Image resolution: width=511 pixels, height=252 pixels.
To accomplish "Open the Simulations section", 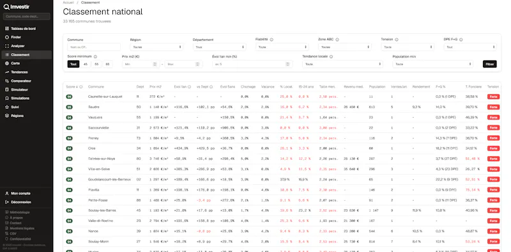I will tap(20, 98).
